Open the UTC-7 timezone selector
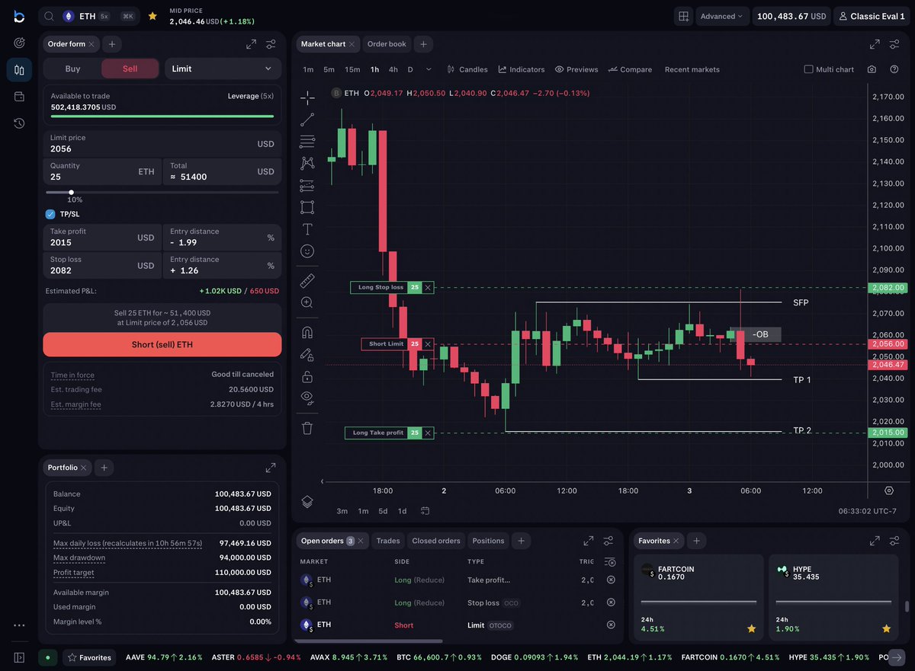 868,511
